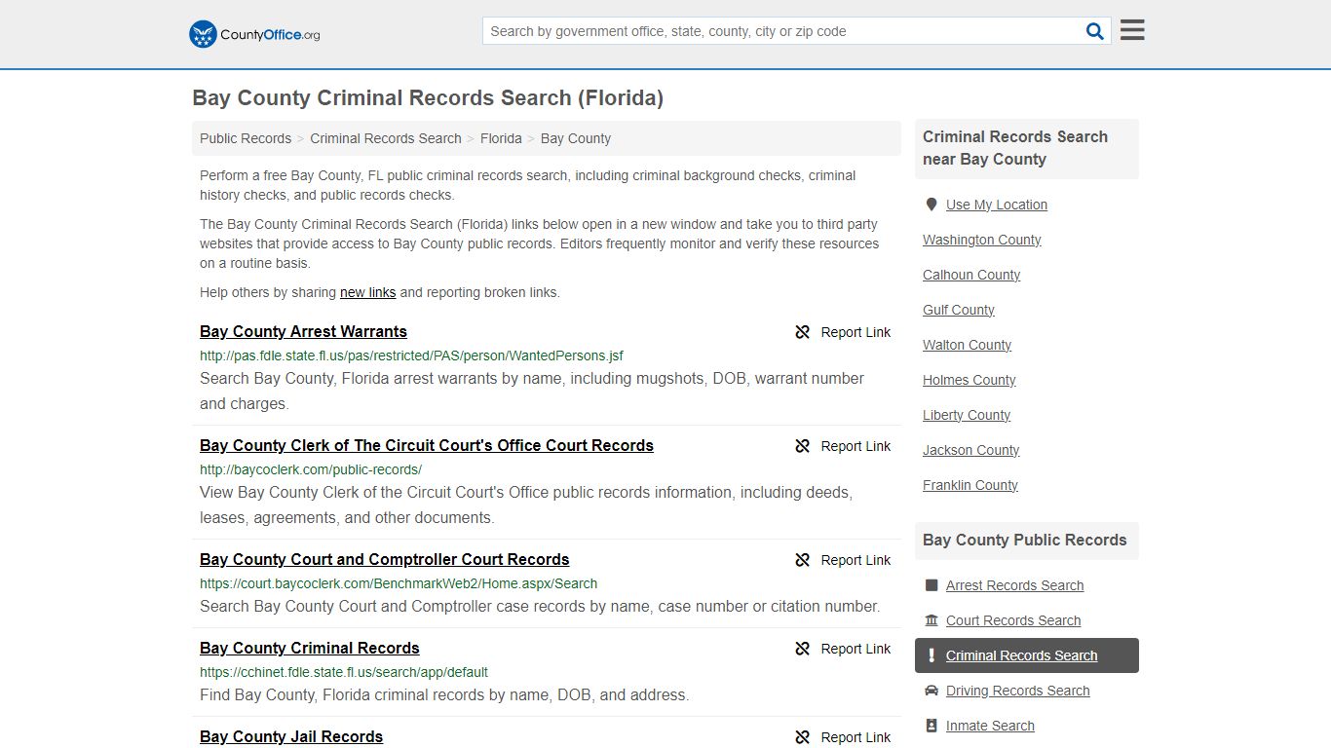Click broken link icon for Arrest Warrants
Image resolution: width=1331 pixels, height=748 pixels.
(803, 332)
